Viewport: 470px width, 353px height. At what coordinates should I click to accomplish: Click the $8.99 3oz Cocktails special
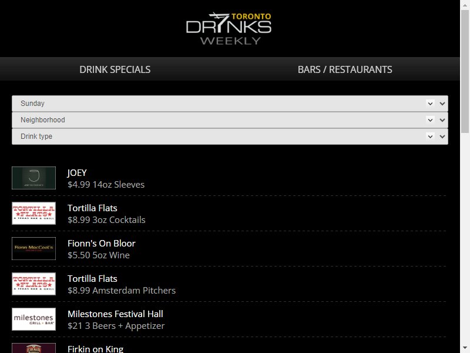click(x=106, y=219)
